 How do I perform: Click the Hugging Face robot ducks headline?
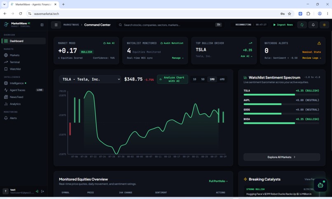[x=279, y=194]
